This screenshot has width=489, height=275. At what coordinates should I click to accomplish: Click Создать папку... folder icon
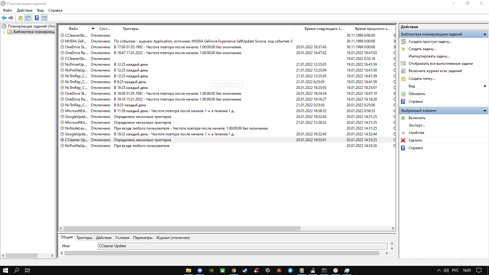click(x=403, y=79)
